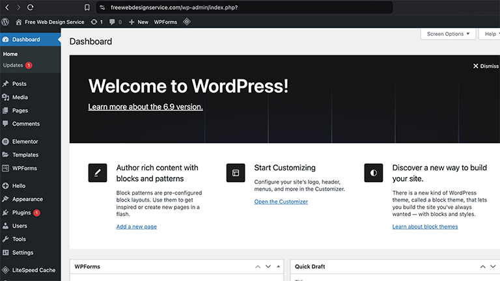Go back using the browser back arrow
Viewport: 500px width, 281px height.
(7, 7)
